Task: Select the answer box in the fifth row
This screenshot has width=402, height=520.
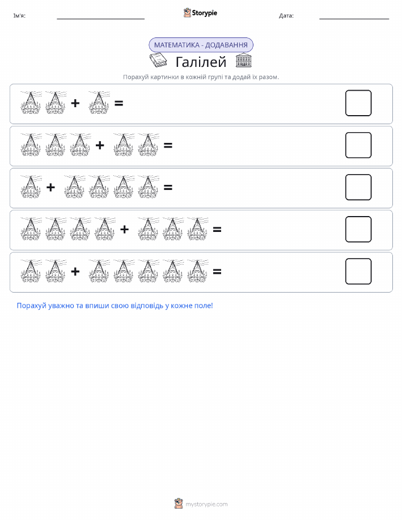Action: (358, 271)
